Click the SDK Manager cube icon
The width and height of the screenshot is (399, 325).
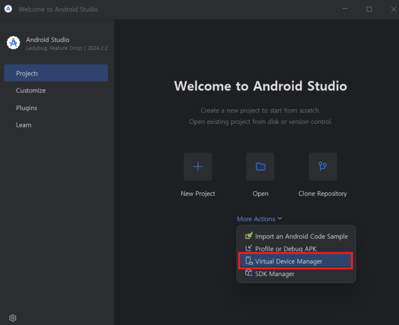point(248,273)
